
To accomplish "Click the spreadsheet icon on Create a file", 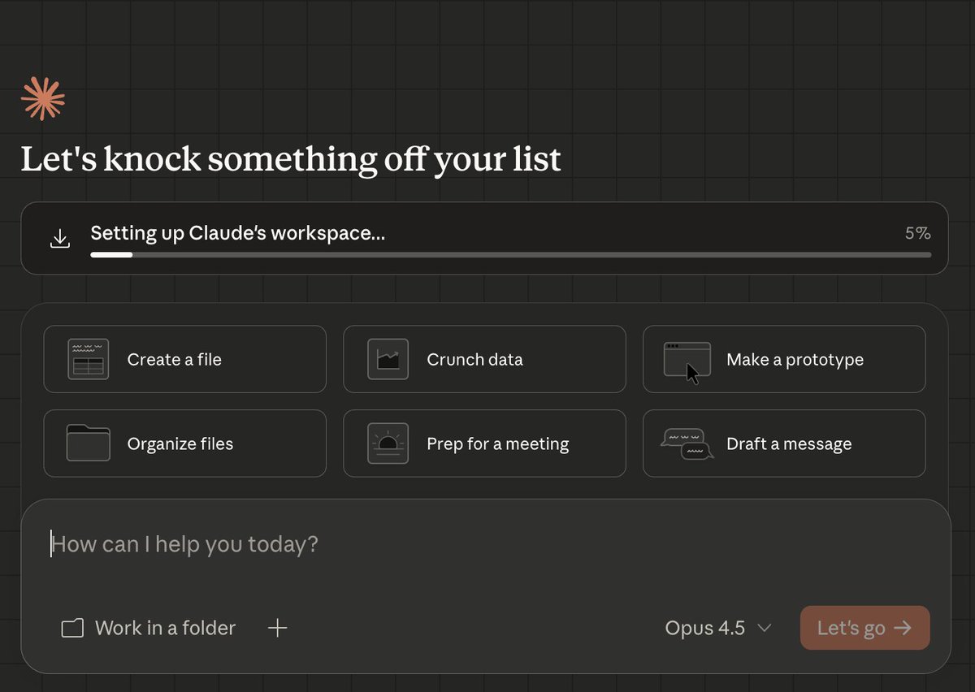I will tap(88, 359).
